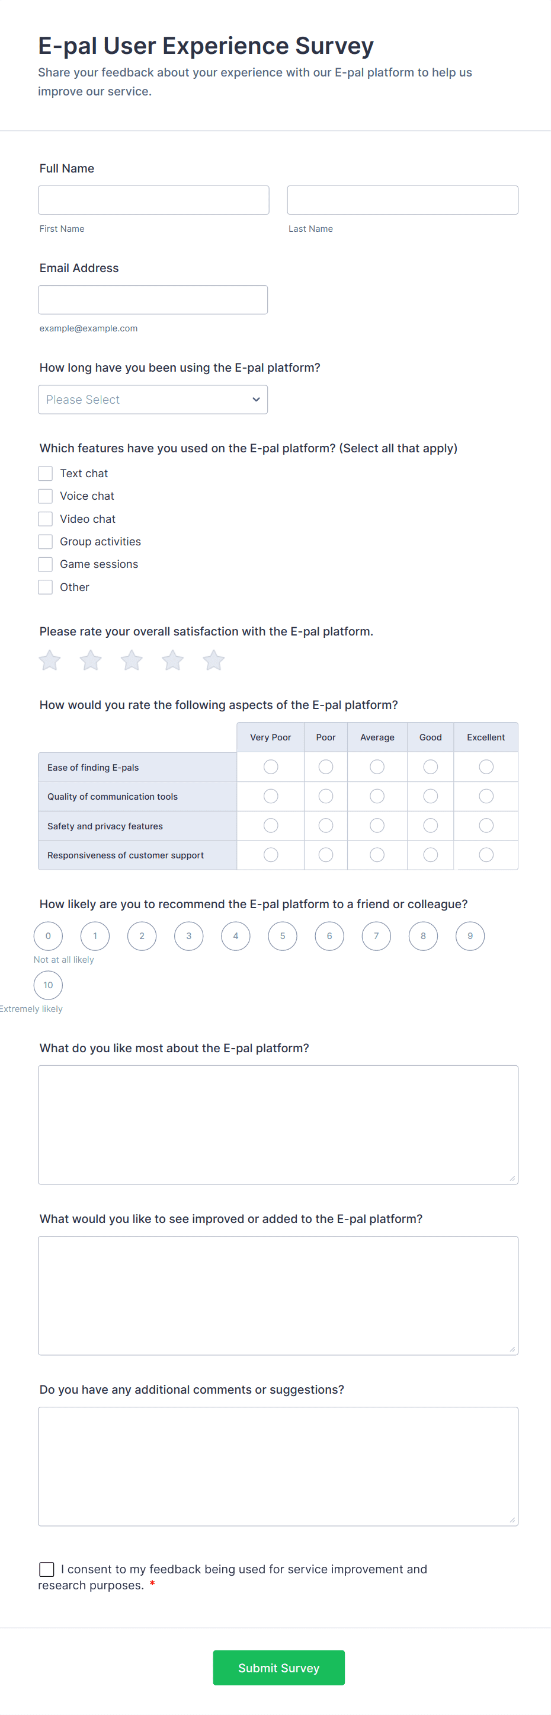Click the middle star rating icon

131,660
